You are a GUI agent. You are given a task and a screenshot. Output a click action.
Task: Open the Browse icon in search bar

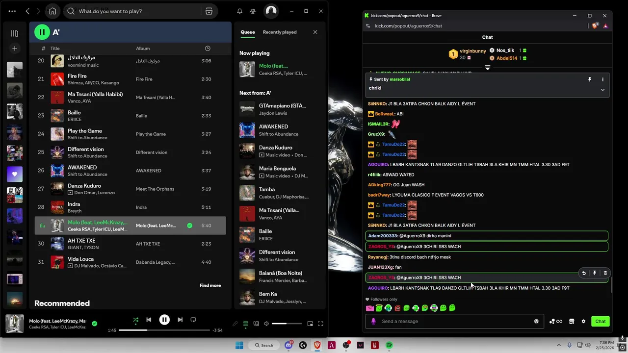pyautogui.click(x=209, y=11)
